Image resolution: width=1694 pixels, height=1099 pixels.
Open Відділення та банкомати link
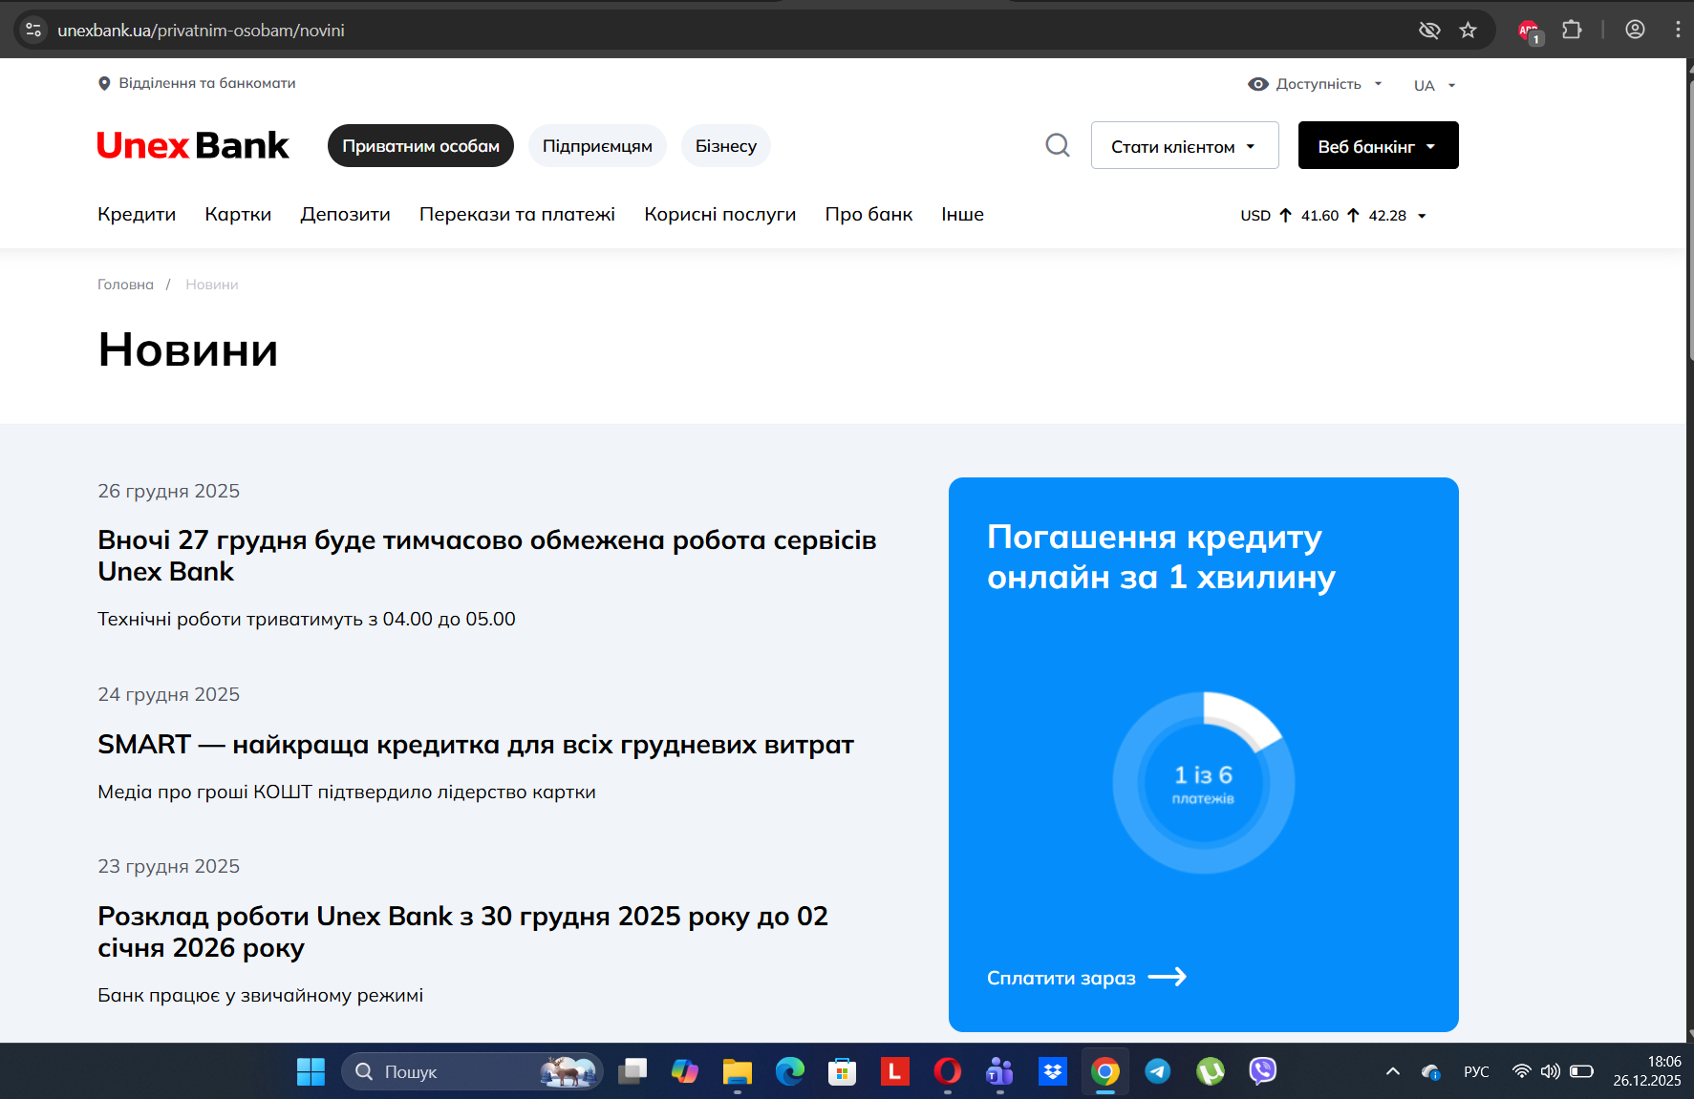(207, 83)
